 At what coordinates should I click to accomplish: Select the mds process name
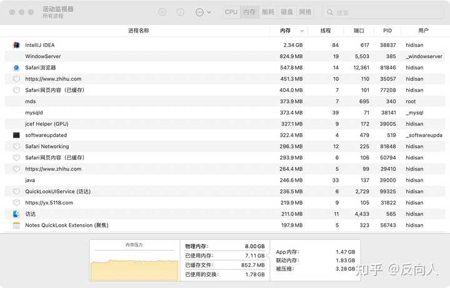coord(31,101)
